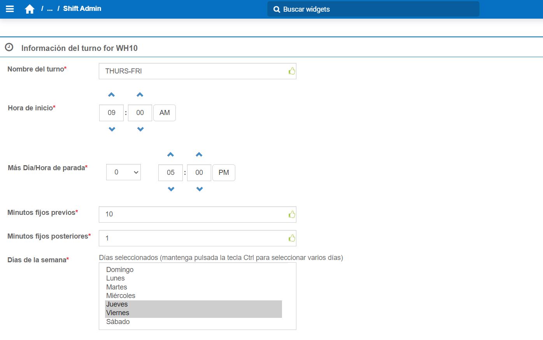Click the Nombre del turno field
543x340 pixels.
pyautogui.click(x=194, y=71)
